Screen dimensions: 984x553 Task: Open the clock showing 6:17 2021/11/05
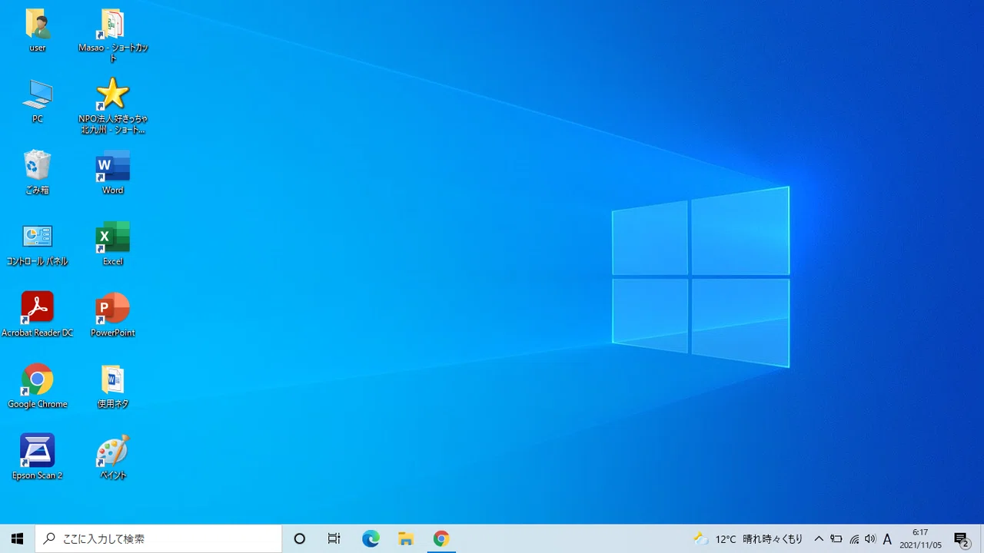[920, 538]
